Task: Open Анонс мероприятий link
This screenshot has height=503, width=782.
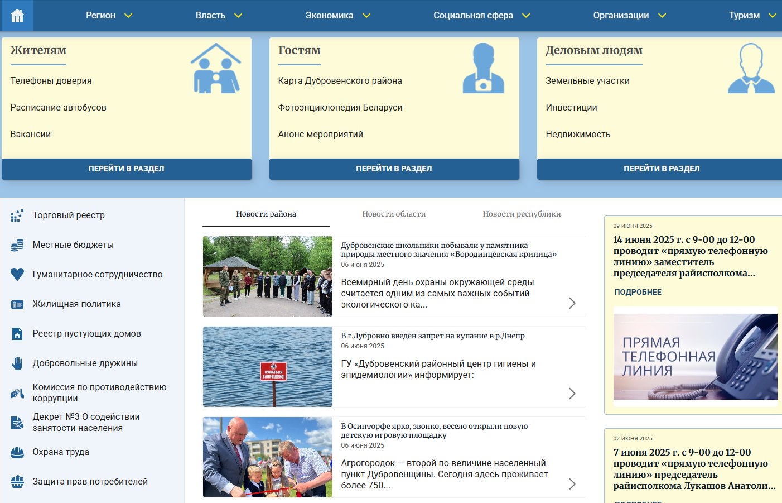Action: tap(320, 135)
